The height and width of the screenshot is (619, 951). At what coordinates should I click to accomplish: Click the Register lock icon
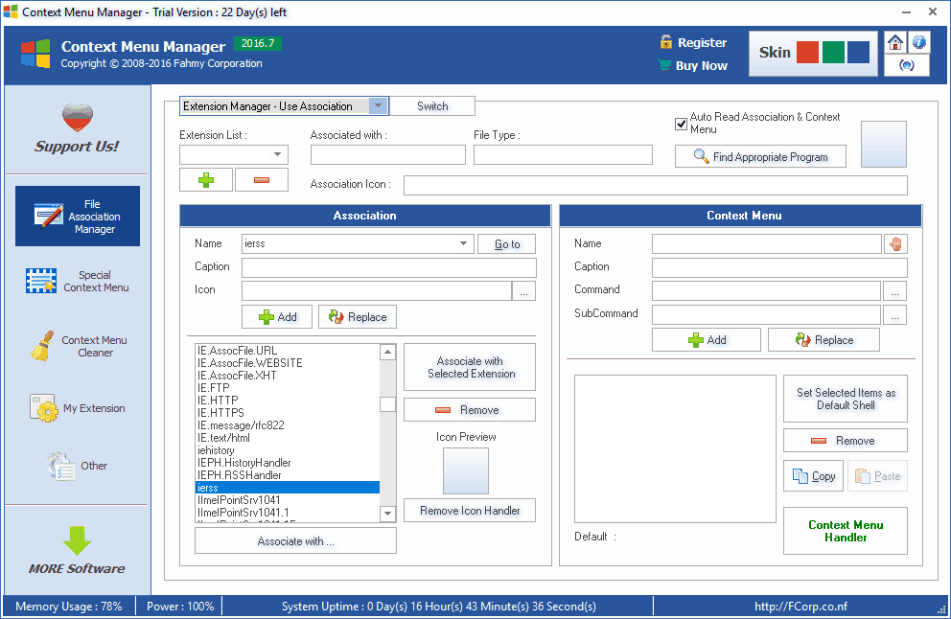666,42
